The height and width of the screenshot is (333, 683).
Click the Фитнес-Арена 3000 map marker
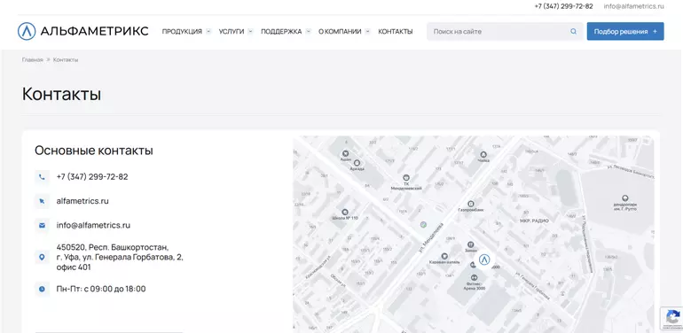point(475,277)
